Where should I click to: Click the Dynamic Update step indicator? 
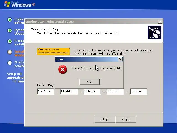coord(10,30)
